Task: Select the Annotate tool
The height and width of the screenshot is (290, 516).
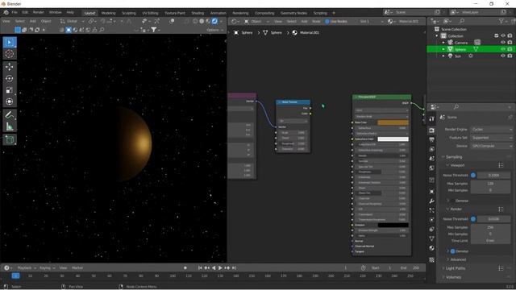Action: [x=10, y=114]
